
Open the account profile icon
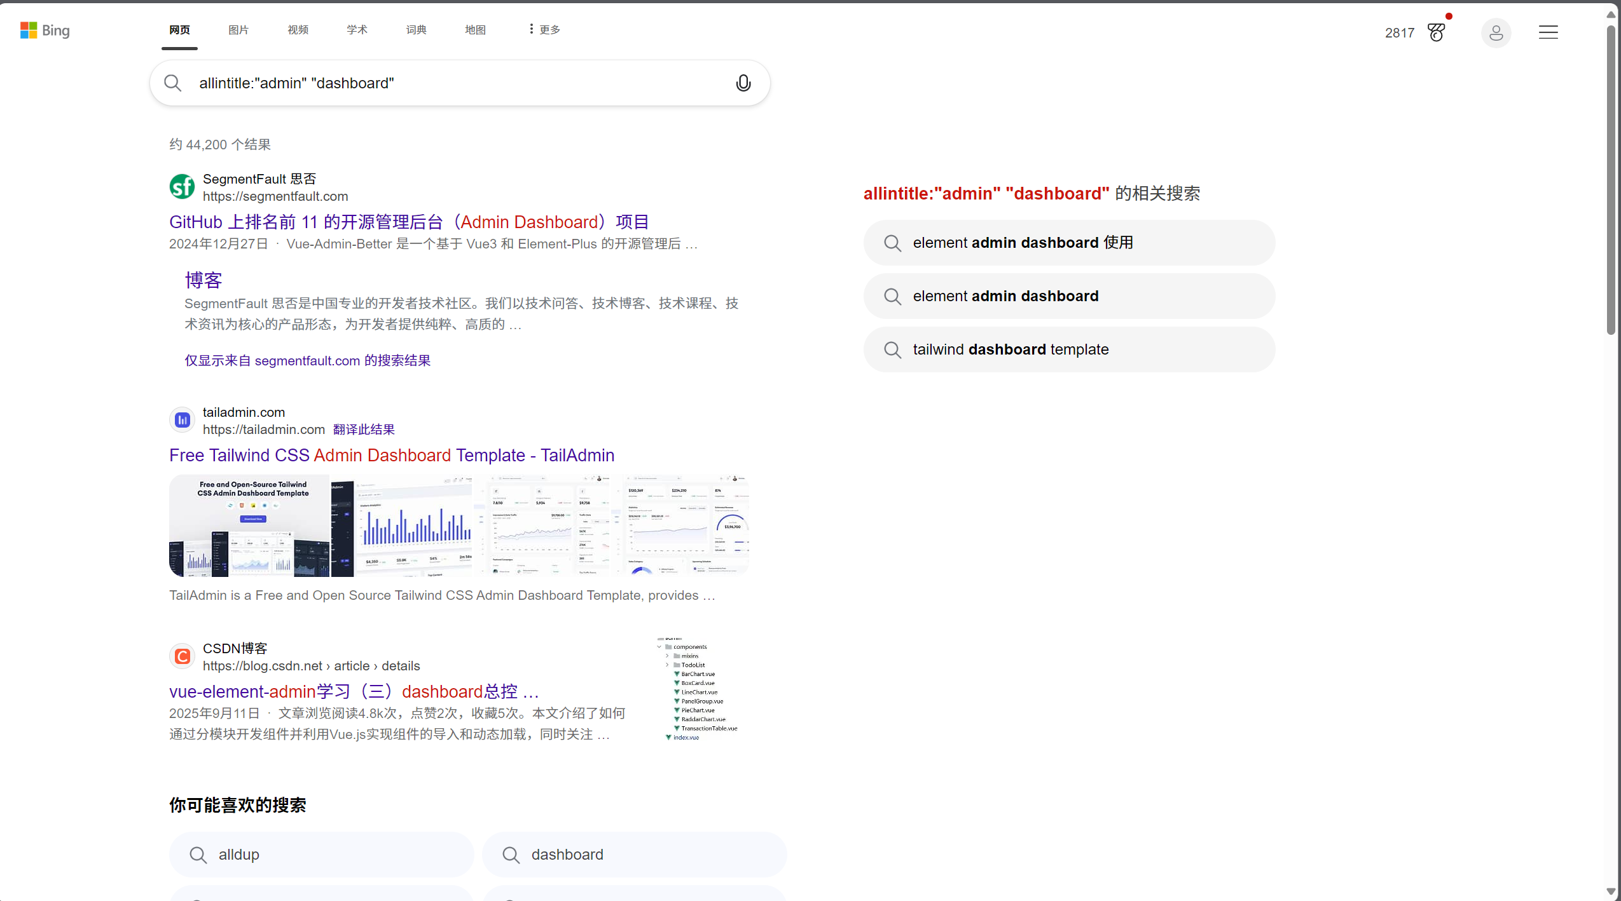tap(1496, 32)
